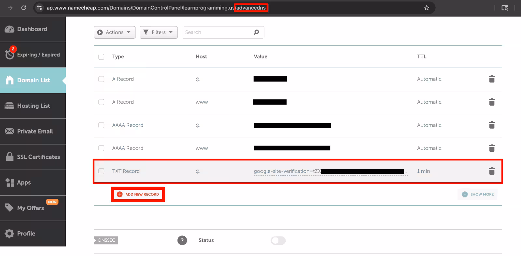Click the browser reload icon
Screen dimensions: 521x256
pyautogui.click(x=23, y=8)
